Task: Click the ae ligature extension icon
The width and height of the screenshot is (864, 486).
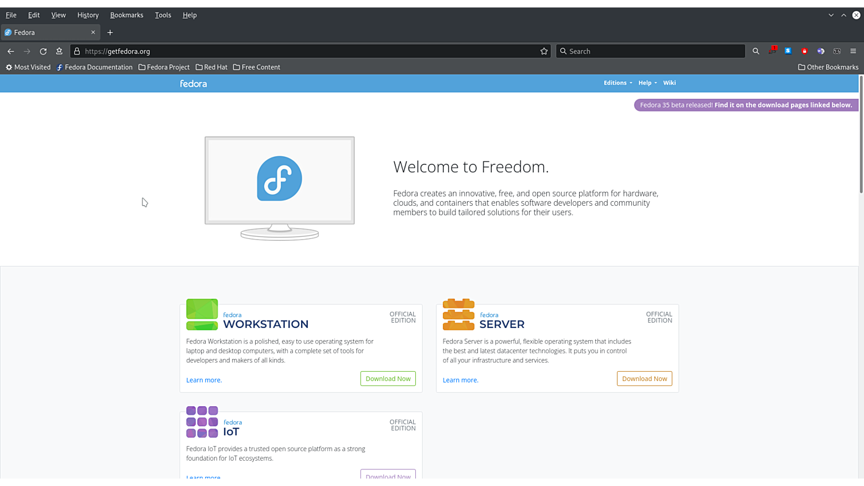Action: pos(837,51)
